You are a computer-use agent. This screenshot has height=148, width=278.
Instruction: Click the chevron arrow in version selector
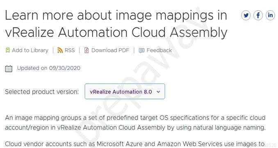click(x=158, y=92)
